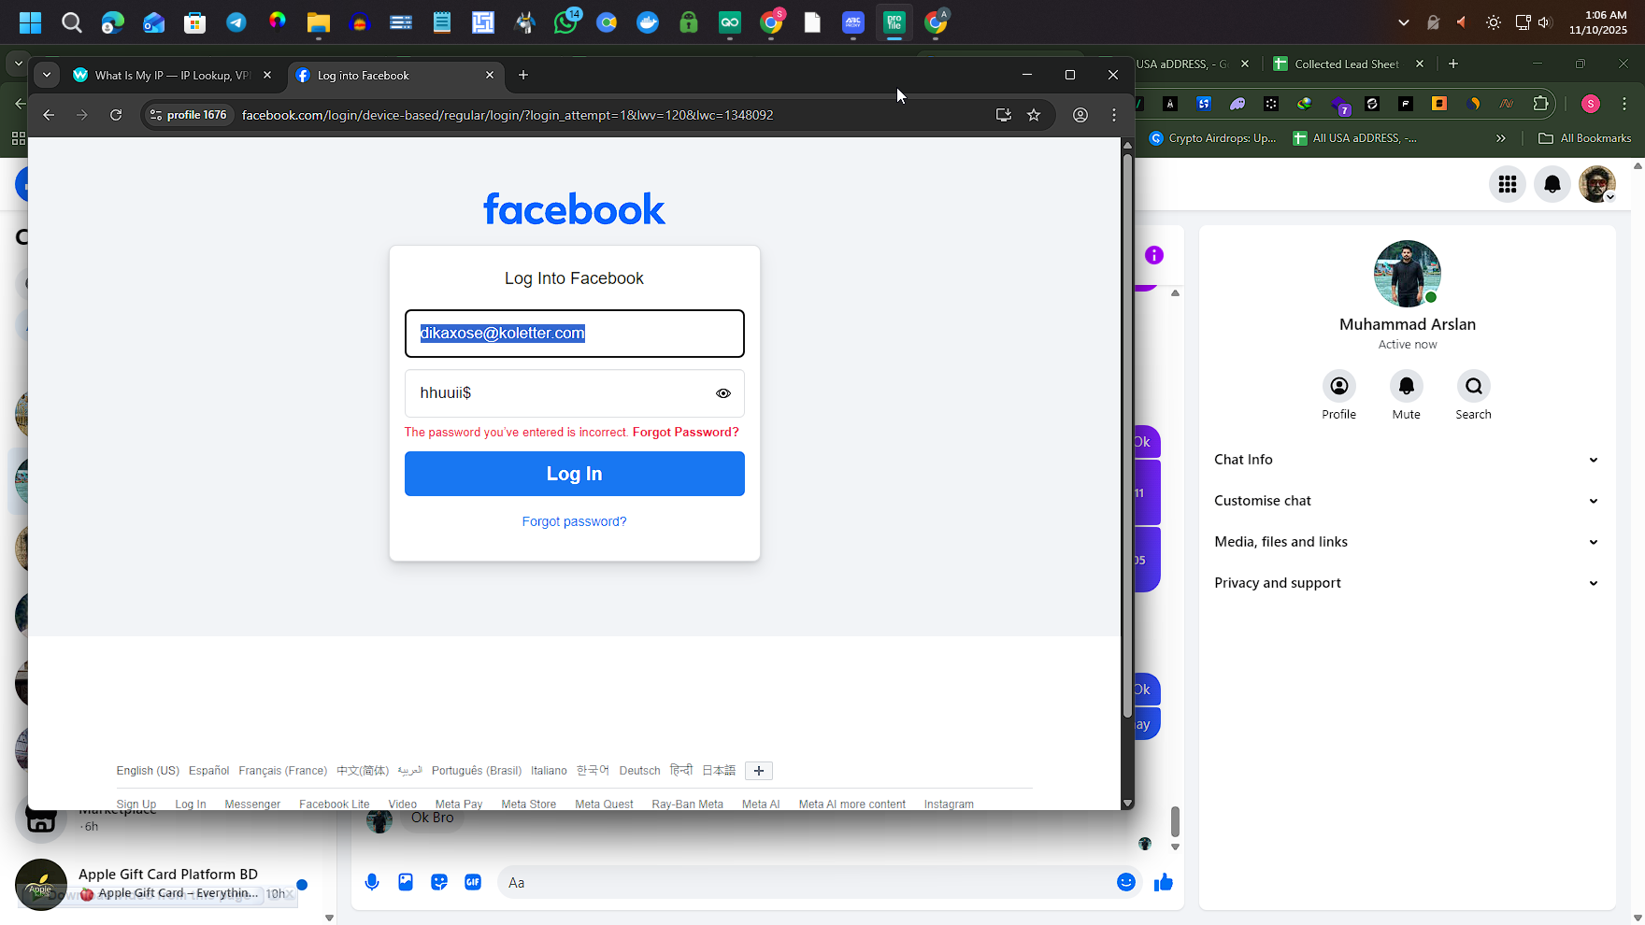Viewport: 1645px width, 925px height.
Task: Close the Collected Lead Sheet tab
Action: [1420, 64]
